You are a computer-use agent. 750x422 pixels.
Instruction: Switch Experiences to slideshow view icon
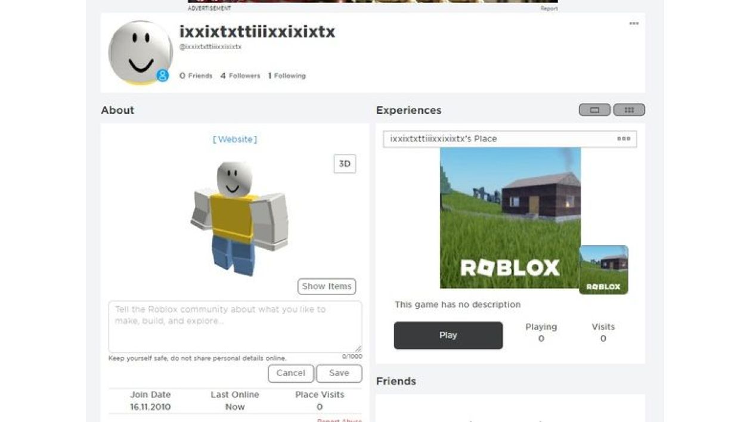click(x=594, y=110)
